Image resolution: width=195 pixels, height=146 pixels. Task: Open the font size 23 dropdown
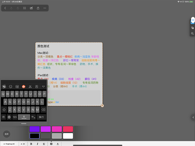point(23,144)
